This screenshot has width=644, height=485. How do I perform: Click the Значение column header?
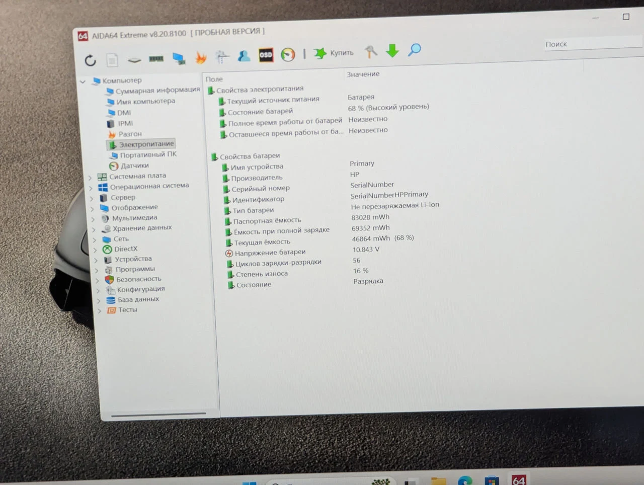363,74
